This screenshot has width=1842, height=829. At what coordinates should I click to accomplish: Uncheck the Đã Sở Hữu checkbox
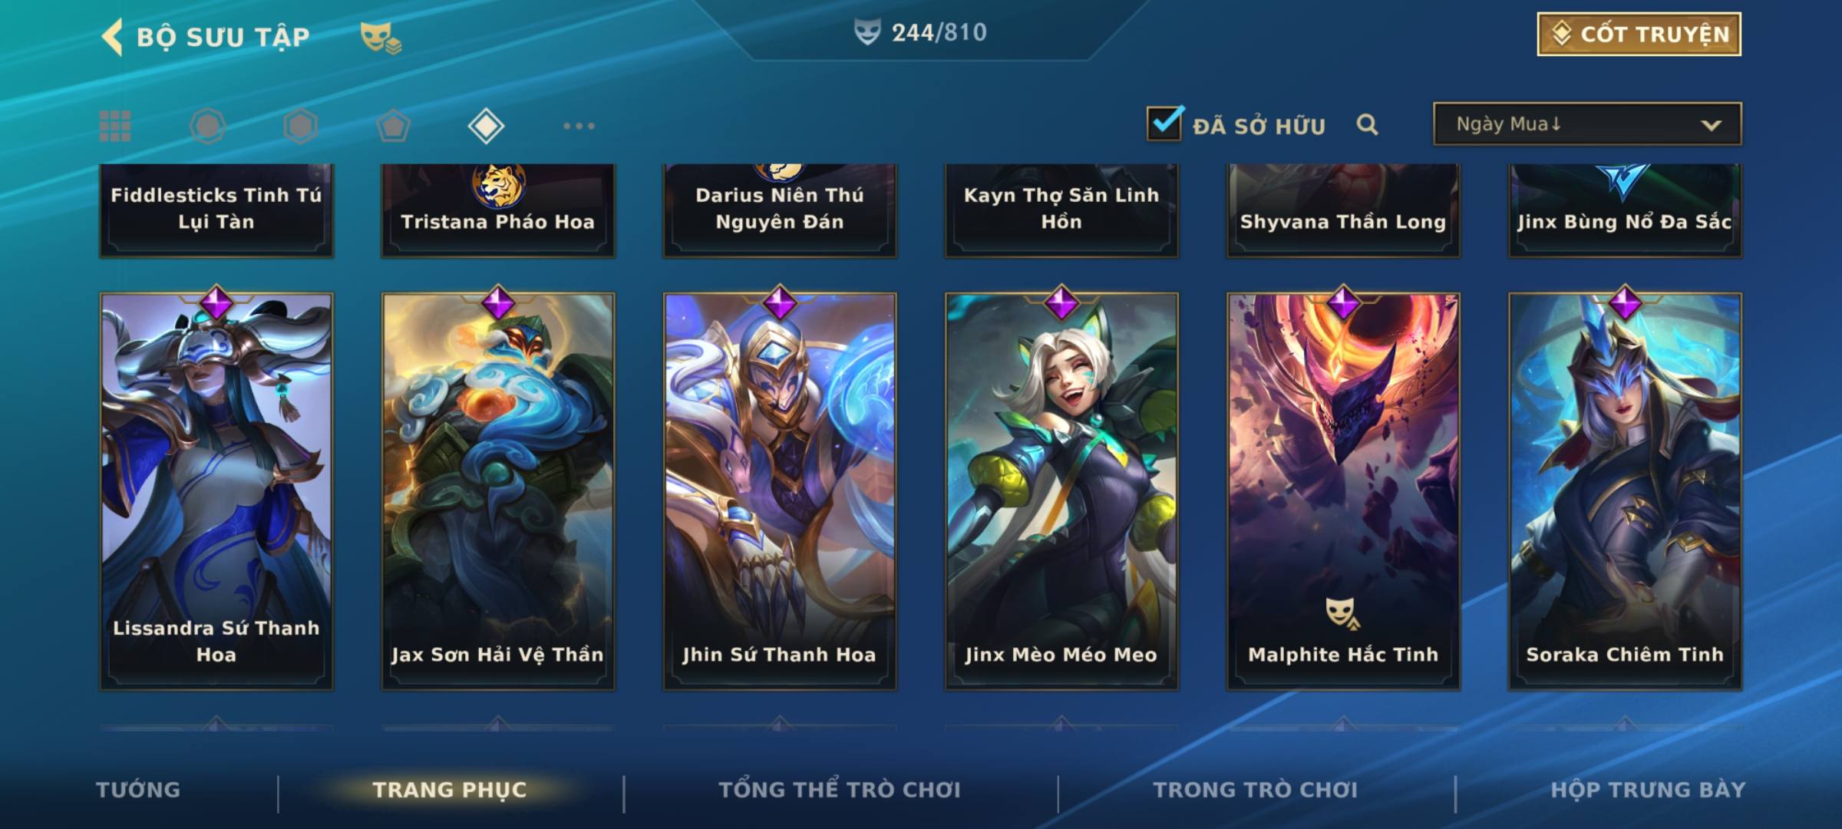tap(1164, 123)
